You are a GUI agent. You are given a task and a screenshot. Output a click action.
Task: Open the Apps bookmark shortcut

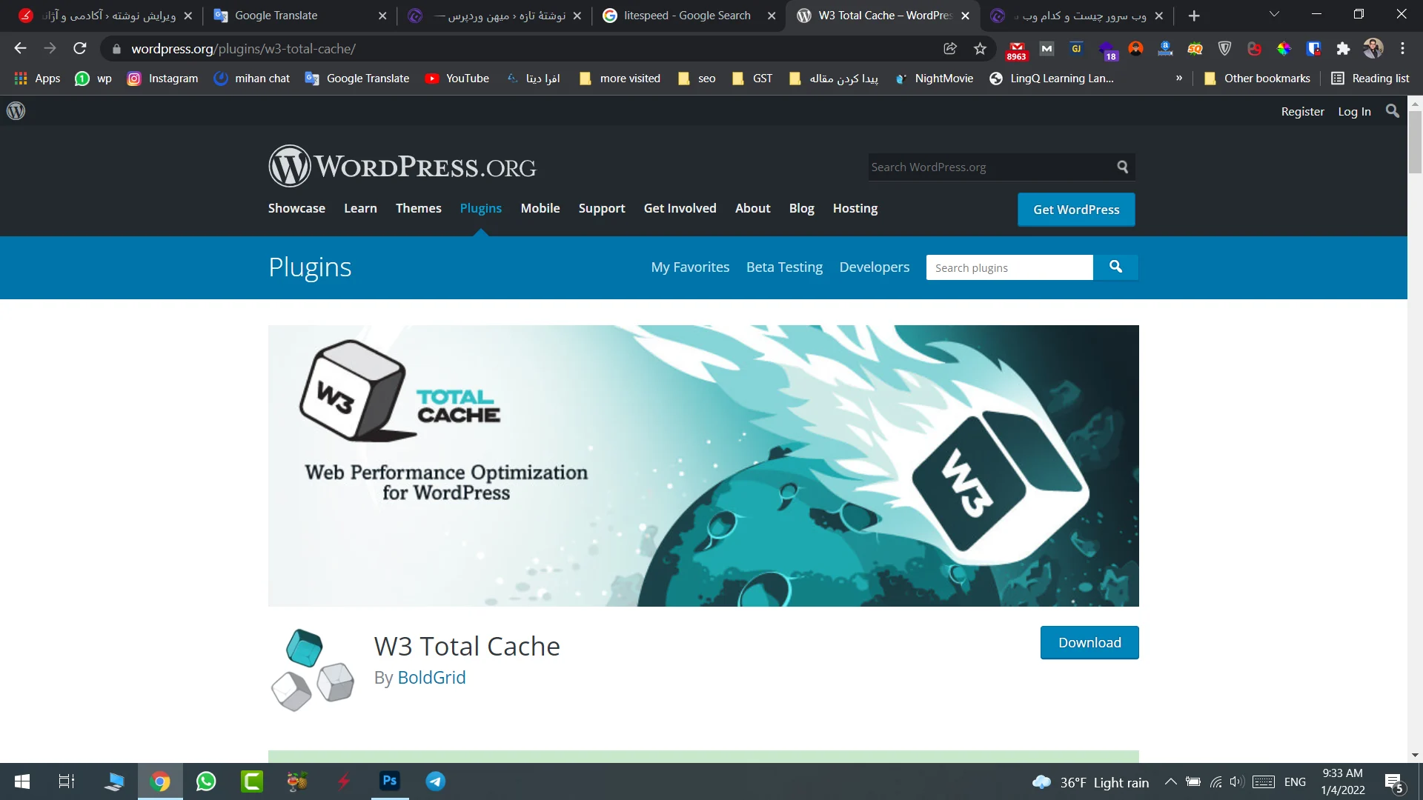(x=37, y=79)
